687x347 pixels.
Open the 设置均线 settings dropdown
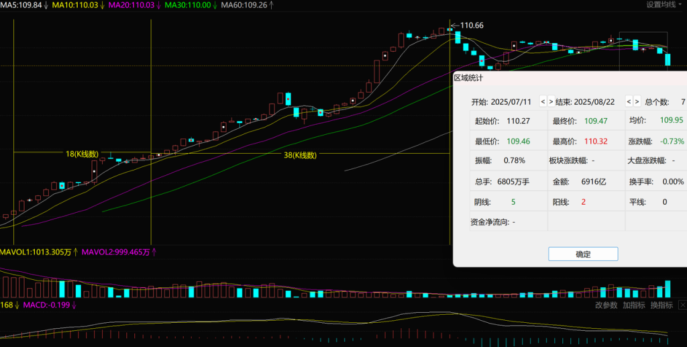tap(664, 5)
